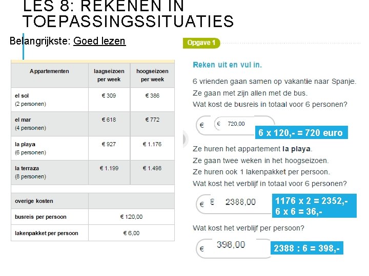
Task: Click the slide title 'LES 8: REKENEN IN TOEPASSINGSSITUATIES'
Action: [128, 14]
